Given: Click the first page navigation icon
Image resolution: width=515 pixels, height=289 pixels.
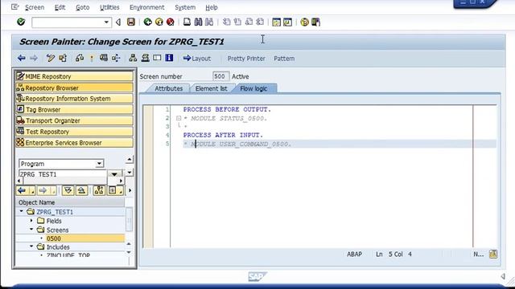Looking at the screenshot, I should point(227,22).
